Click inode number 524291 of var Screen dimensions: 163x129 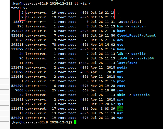[x=17, y=118]
